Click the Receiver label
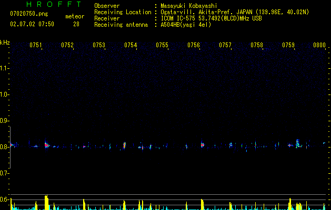Image resolution: width=331 pixels, height=210 pixels. tap(107, 18)
